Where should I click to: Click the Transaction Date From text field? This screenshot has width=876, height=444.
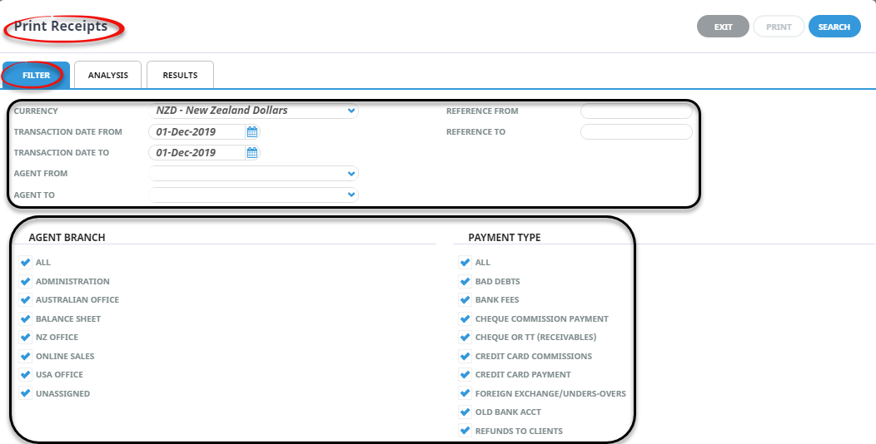click(197, 131)
